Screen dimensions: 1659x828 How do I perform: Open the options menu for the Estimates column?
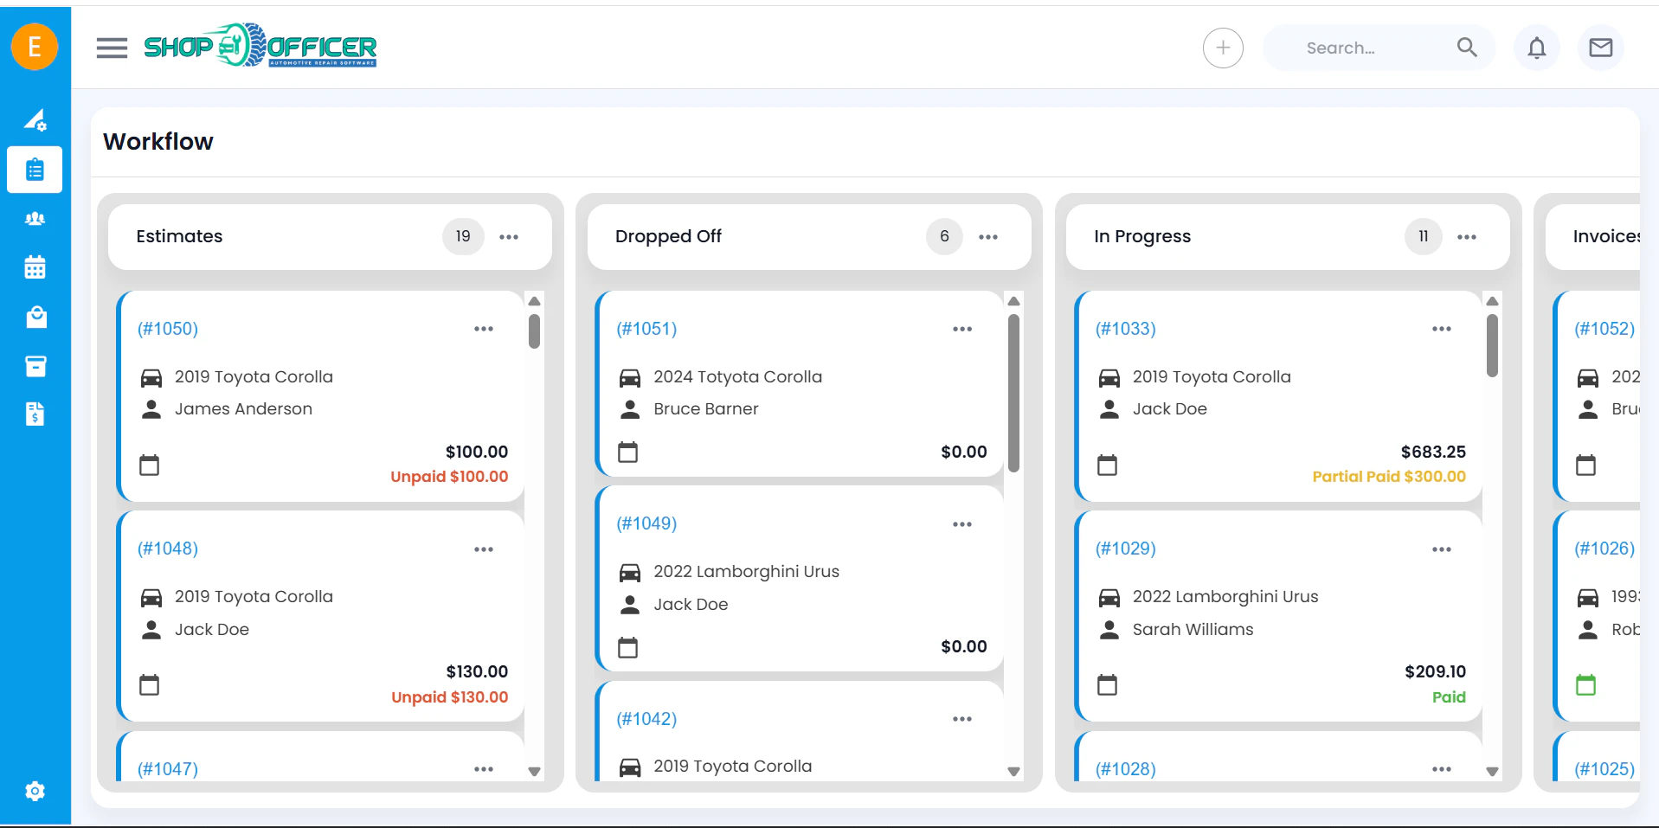(x=509, y=236)
